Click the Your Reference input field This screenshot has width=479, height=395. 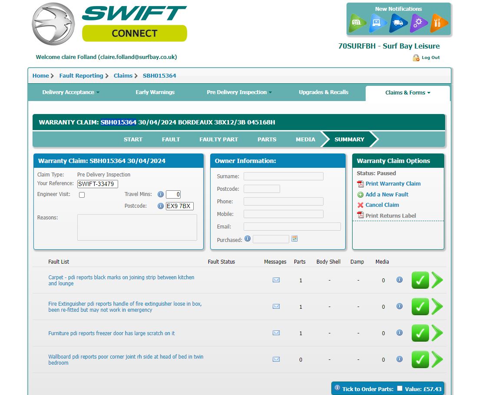click(x=97, y=184)
